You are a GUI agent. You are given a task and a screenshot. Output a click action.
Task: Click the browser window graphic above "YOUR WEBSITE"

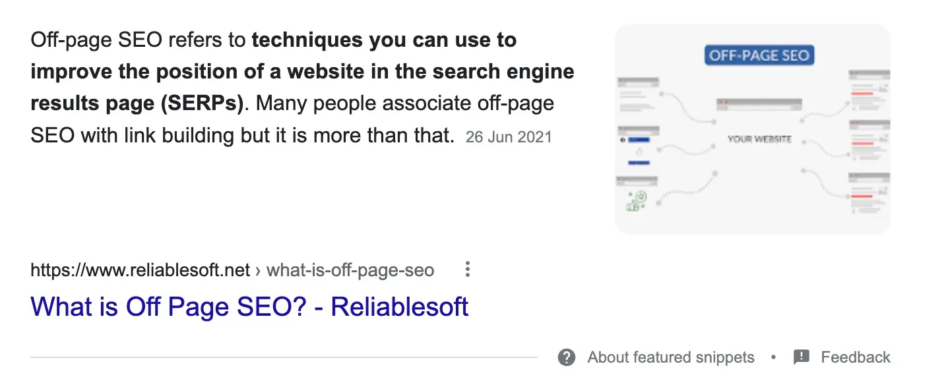coord(759,105)
